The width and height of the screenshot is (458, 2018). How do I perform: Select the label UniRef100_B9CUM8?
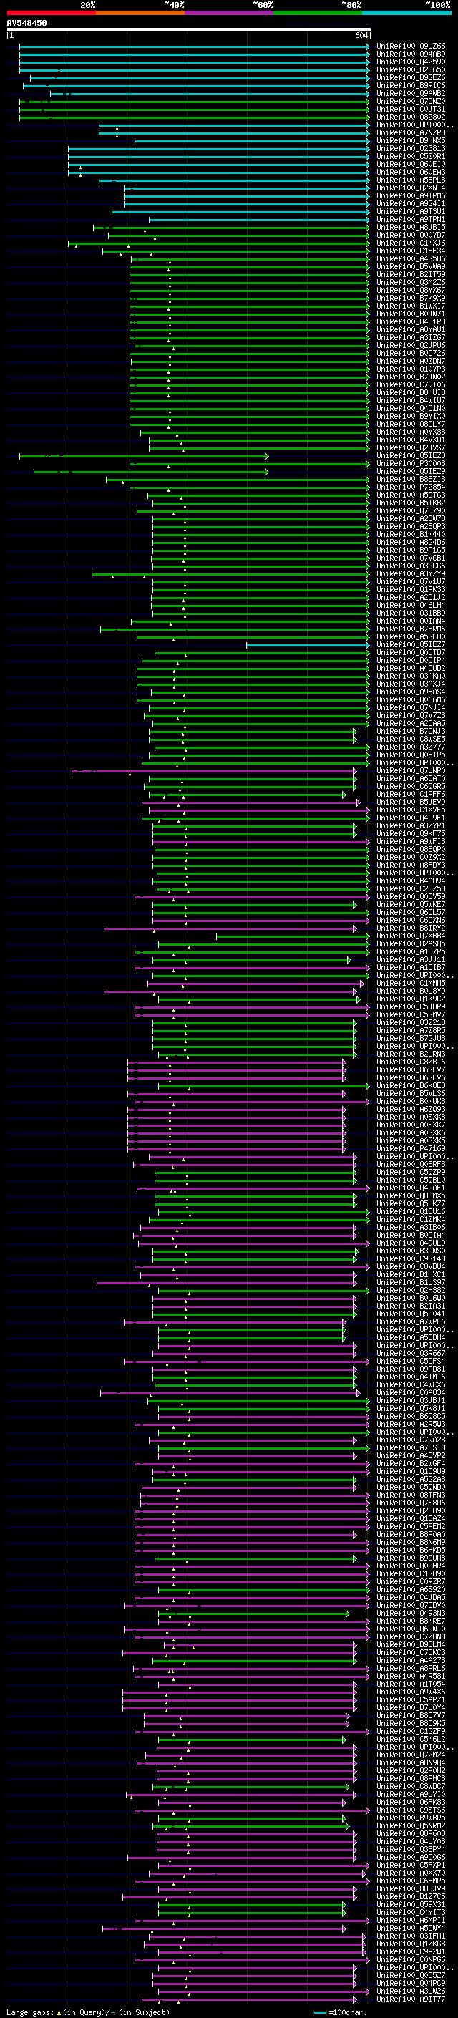(410, 1559)
